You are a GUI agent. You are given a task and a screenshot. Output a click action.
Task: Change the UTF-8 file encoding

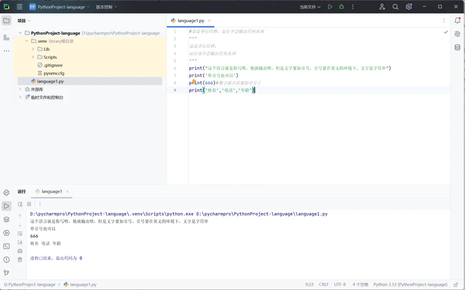(x=340, y=284)
